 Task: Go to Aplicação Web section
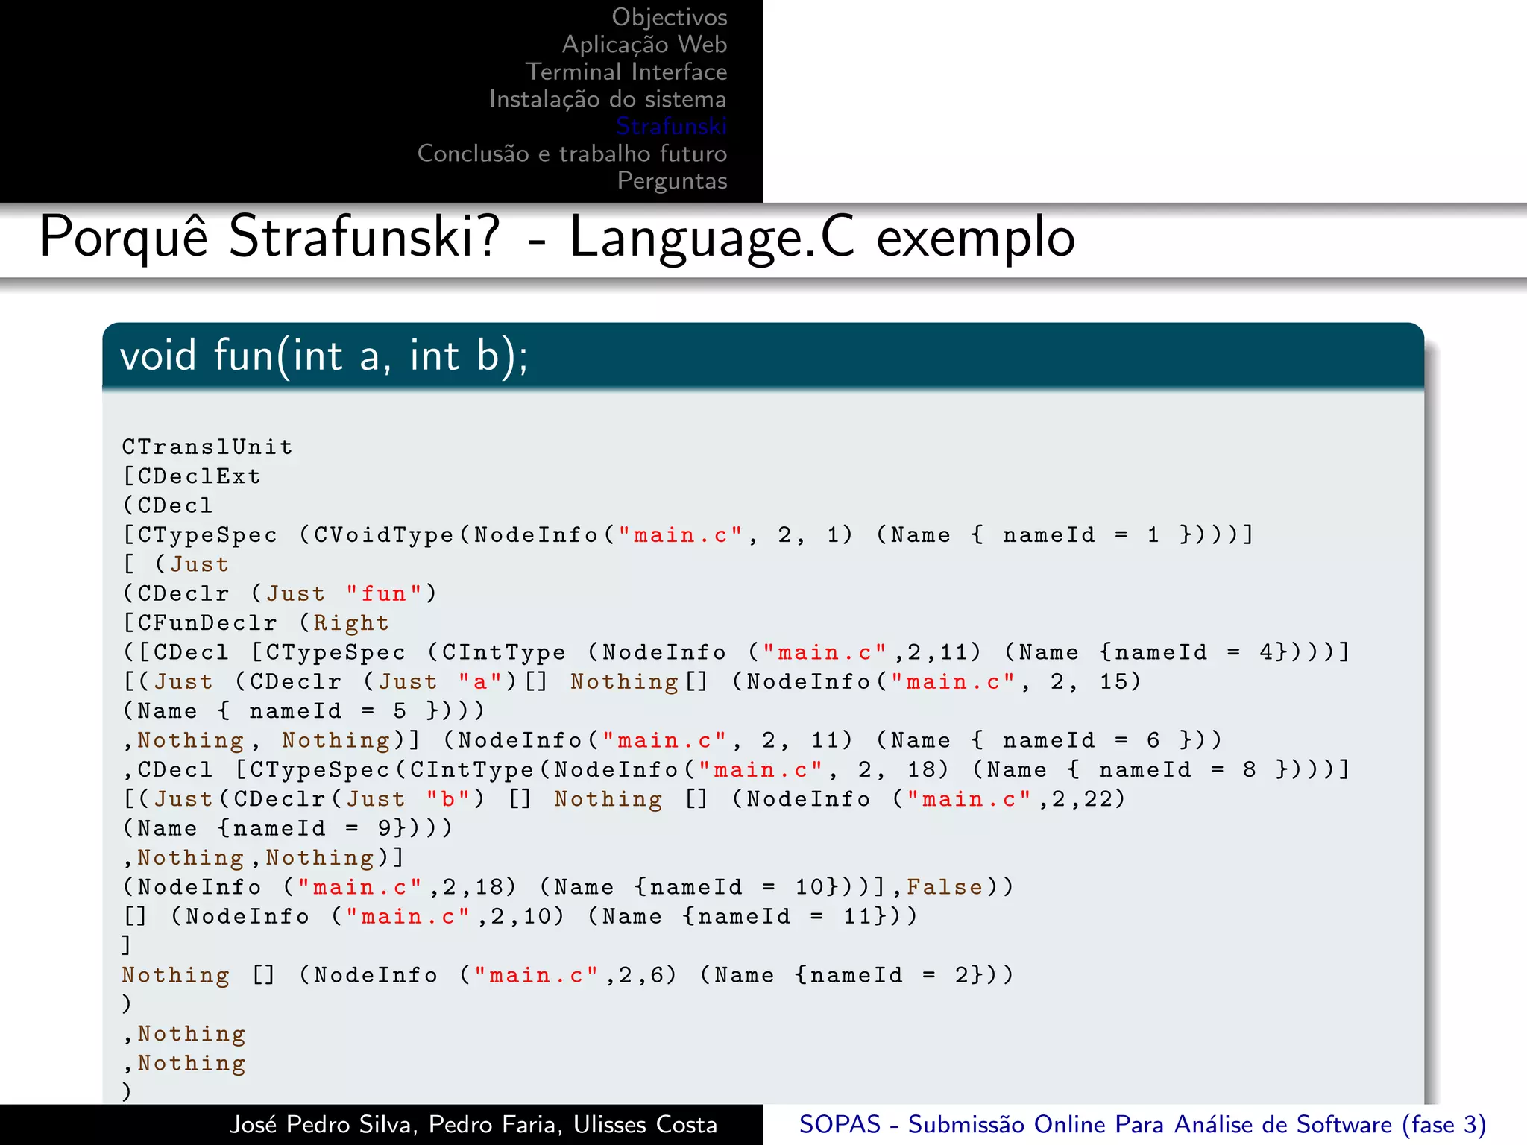pos(644,45)
